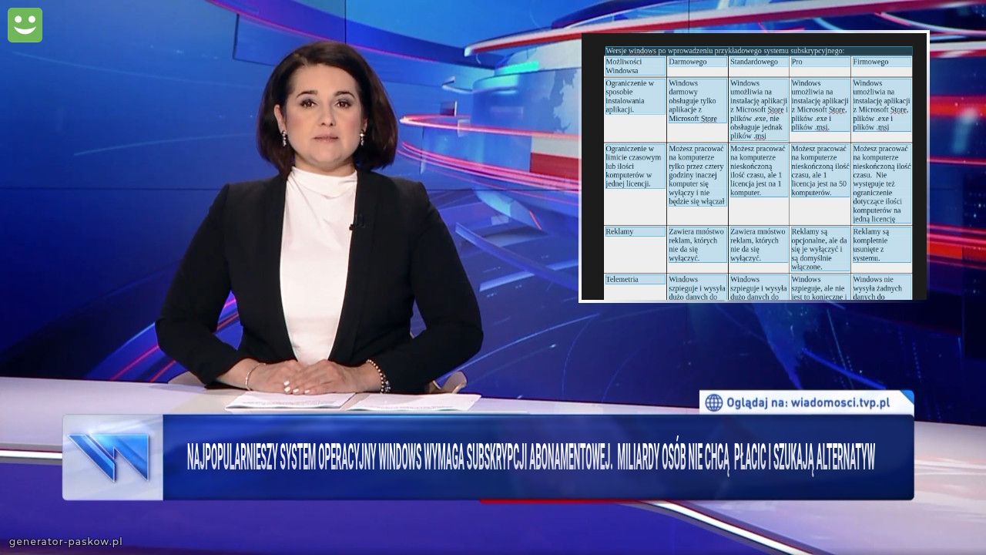Click the table title 'Wersje windows po wprowadzeniu'
986x555 pixels.
[x=724, y=51]
